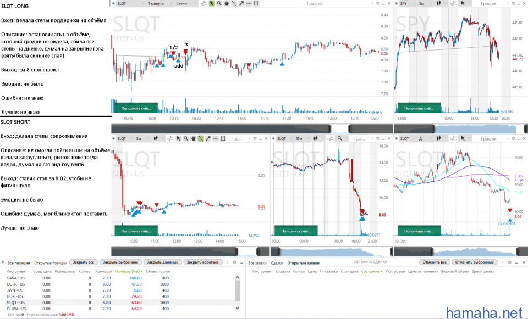Open the Сделки tab in orders panel

[x=277, y=263]
